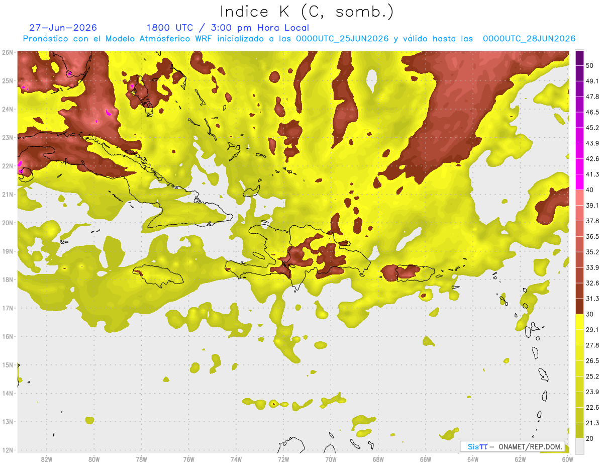Click the '66W' longitude label
Screen dimensions: 603x466
[426, 459]
